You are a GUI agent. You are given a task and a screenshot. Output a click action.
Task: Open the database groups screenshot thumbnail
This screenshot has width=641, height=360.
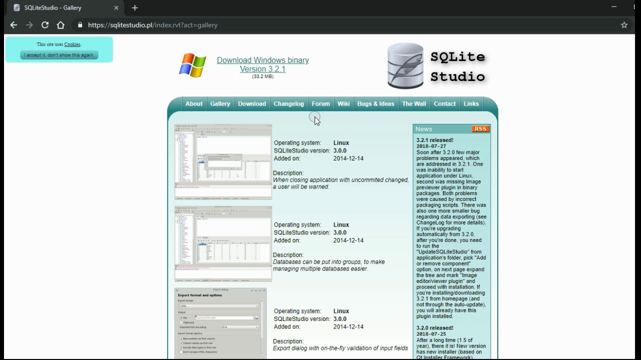(223, 244)
